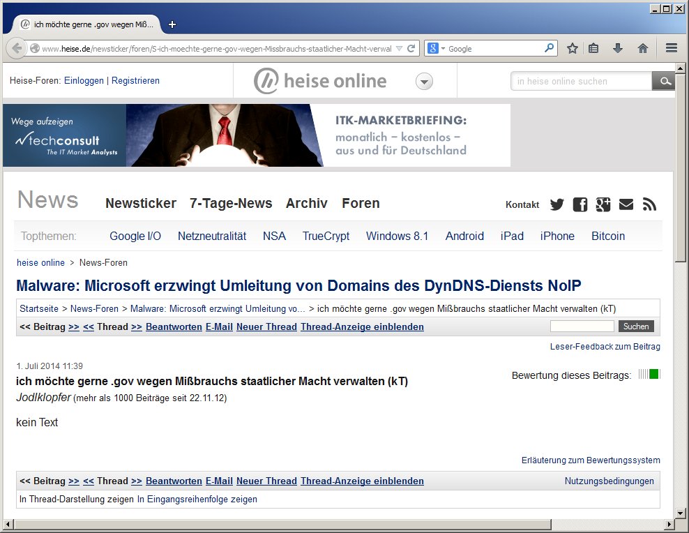
Task: Click the horizontal scrollbar right arrow
Action: (x=669, y=524)
